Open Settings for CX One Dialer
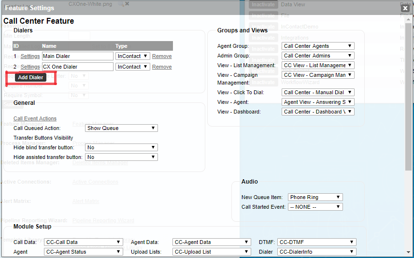The width and height of the screenshot is (414, 258). click(x=30, y=67)
